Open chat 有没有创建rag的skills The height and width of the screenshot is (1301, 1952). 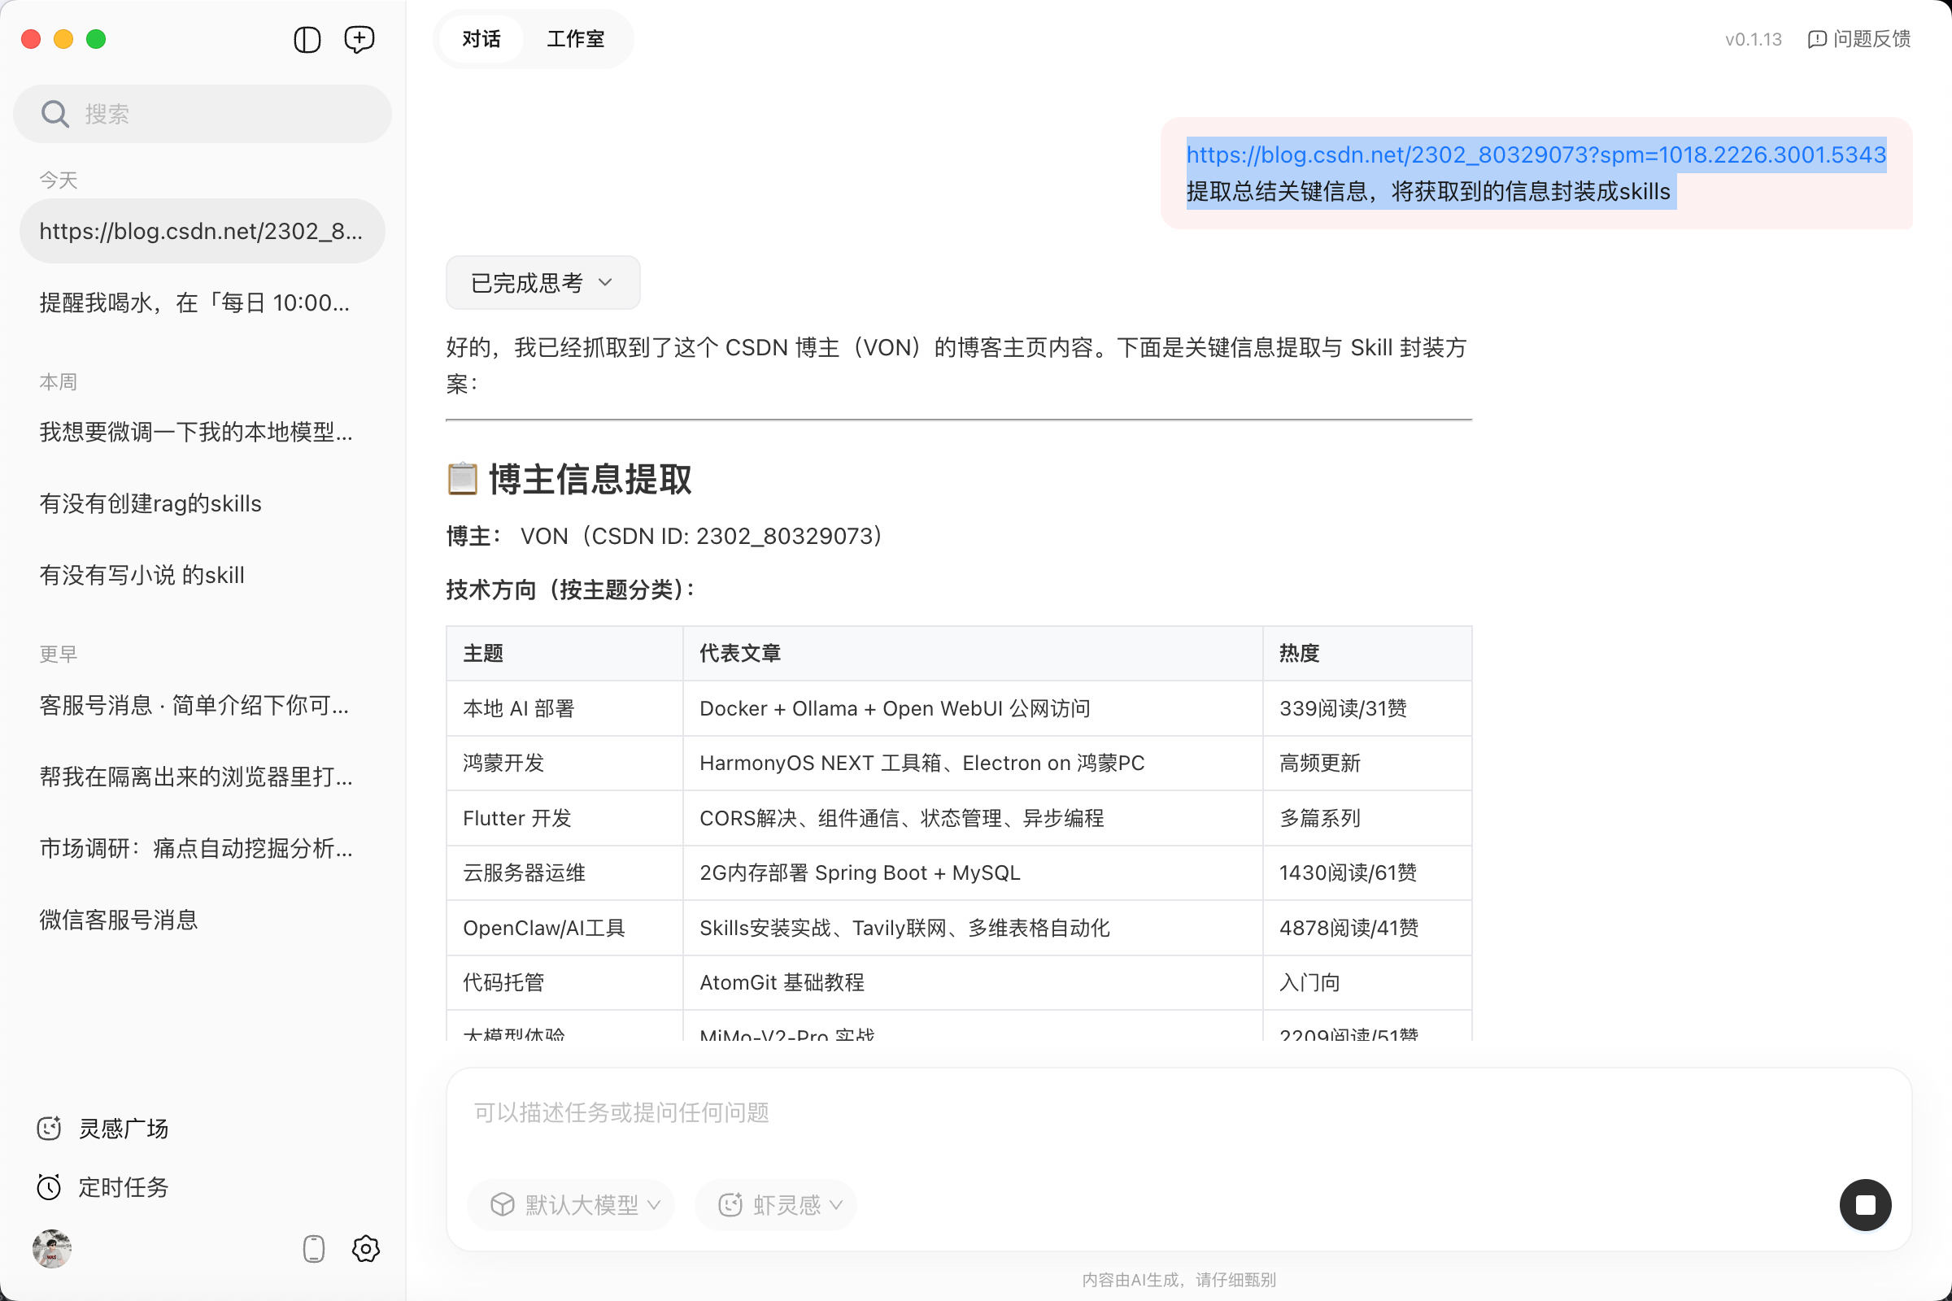pos(151,503)
